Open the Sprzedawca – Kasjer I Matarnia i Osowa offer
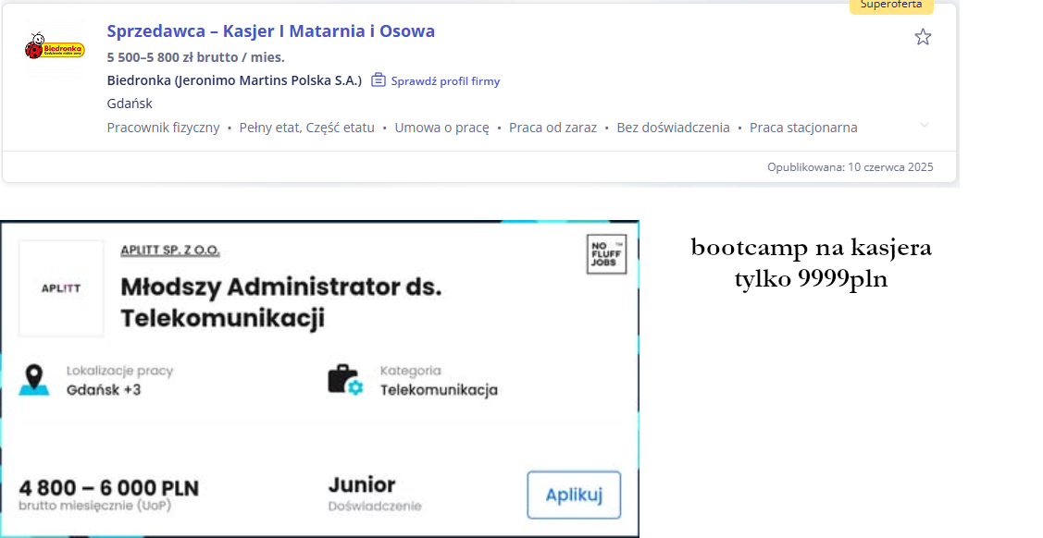 [271, 31]
